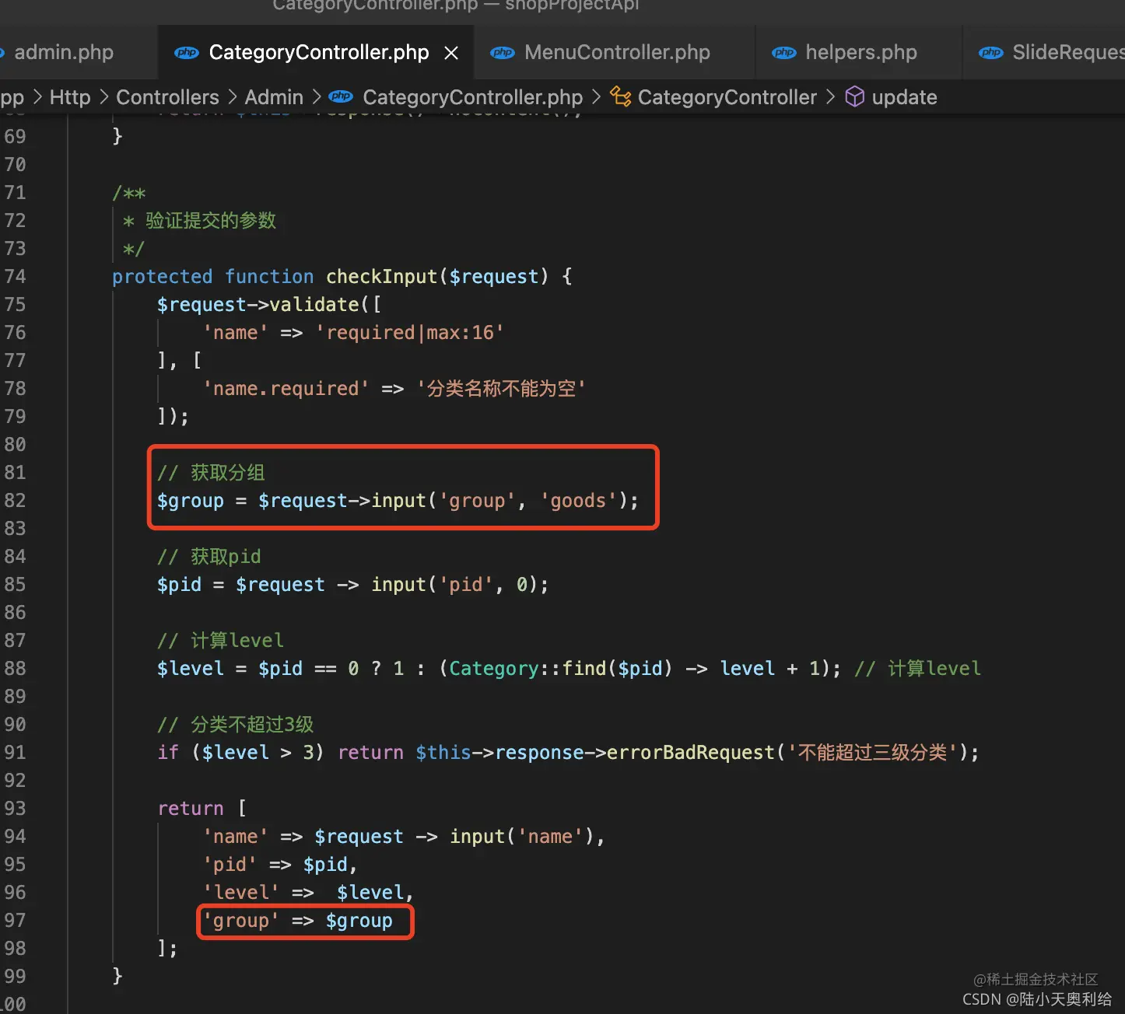
Task: Click the '分类名称不能为空' message string
Action: 501,389
